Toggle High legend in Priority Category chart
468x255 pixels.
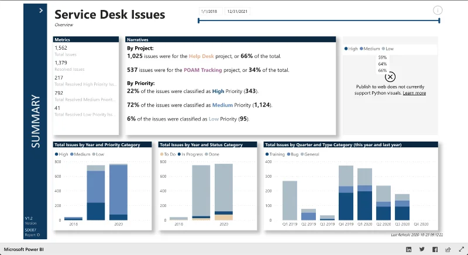(x=61, y=154)
